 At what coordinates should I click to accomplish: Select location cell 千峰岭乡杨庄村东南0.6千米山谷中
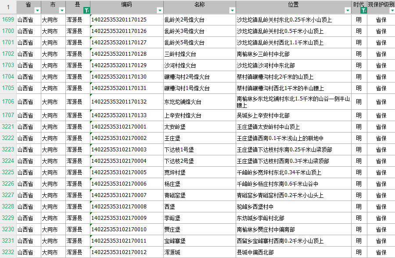(x=294, y=184)
